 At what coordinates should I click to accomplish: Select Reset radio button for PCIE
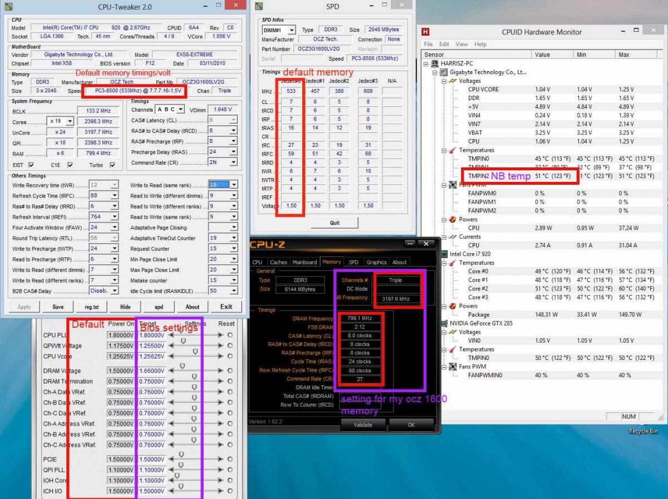point(230,460)
